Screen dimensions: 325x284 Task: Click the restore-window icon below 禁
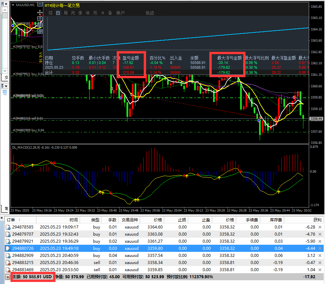tap(40, 31)
